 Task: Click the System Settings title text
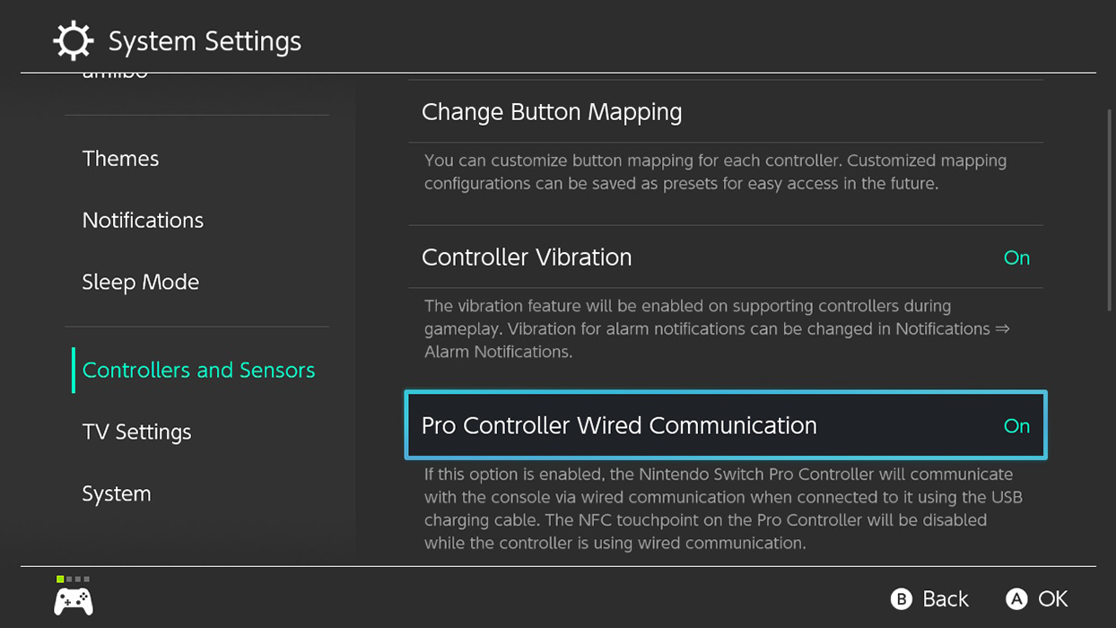(205, 41)
